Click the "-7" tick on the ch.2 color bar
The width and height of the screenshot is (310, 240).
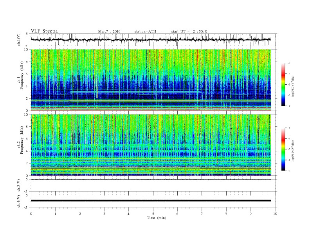[289, 171]
